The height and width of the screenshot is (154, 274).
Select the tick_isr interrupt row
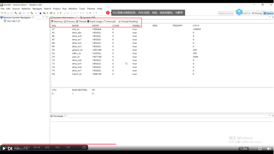[162, 29]
